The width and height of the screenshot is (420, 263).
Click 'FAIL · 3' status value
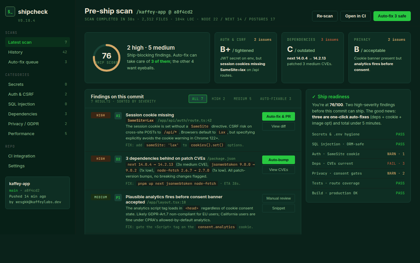(396, 164)
